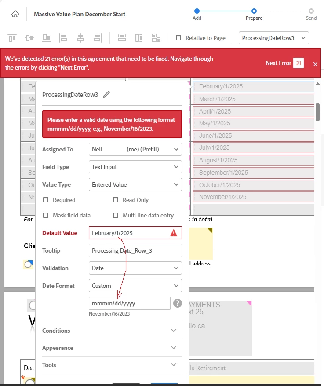Align fields to horizontal center

(x=80, y=38)
